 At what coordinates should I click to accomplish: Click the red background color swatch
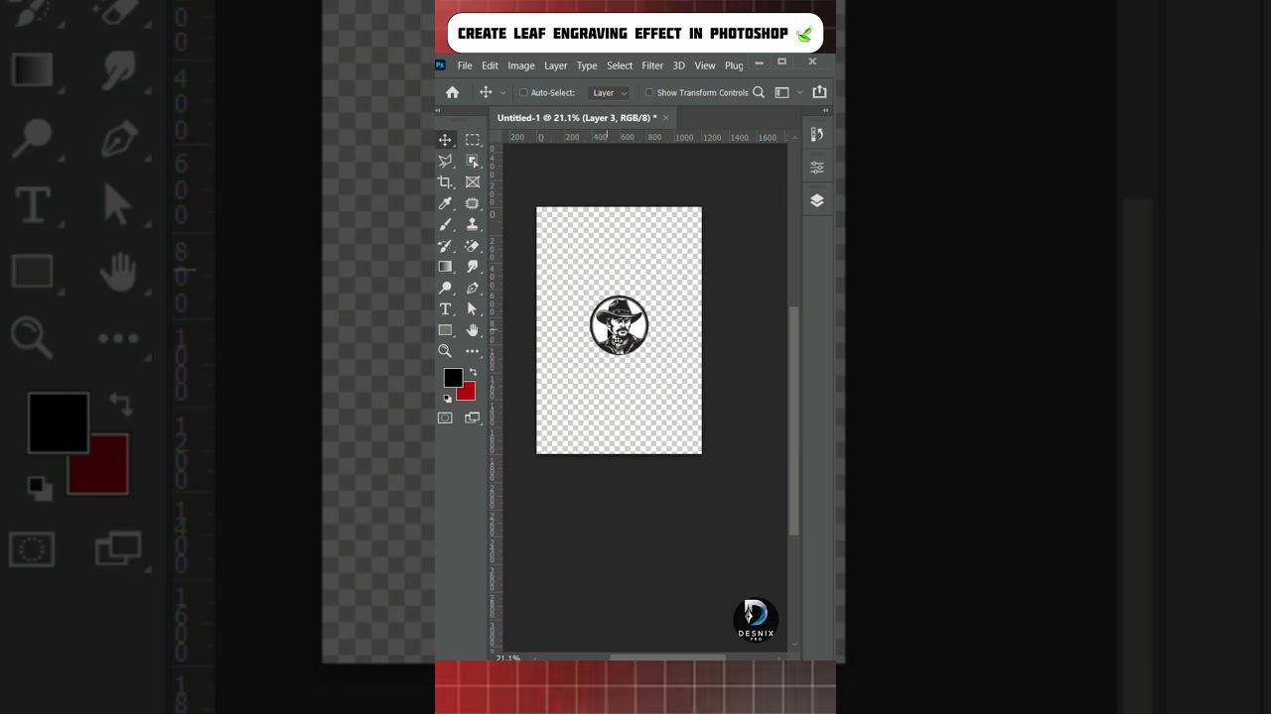467,393
